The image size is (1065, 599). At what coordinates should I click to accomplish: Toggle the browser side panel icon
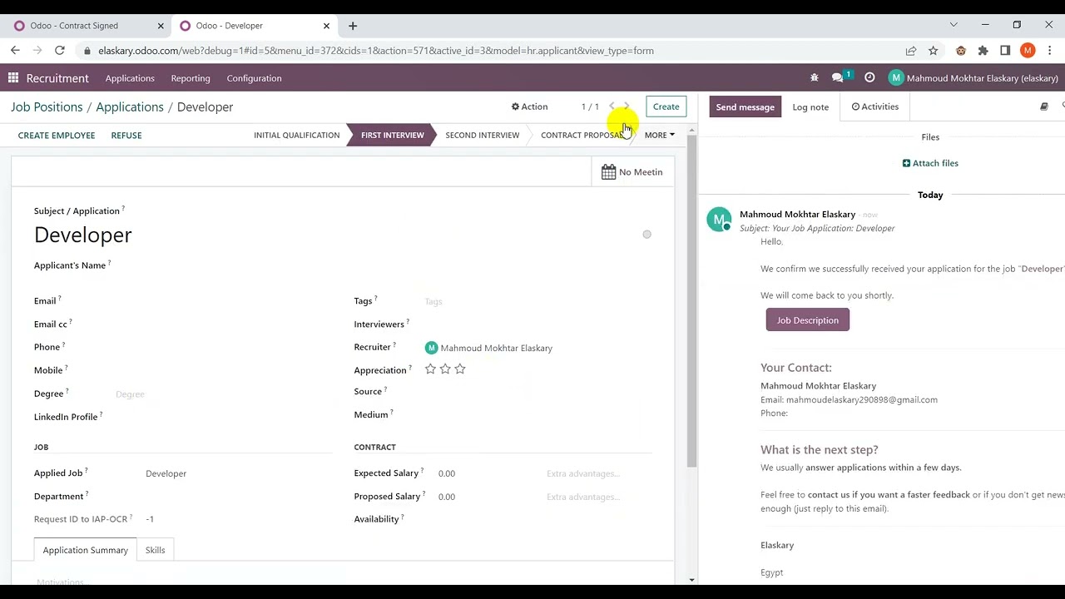click(x=1005, y=51)
